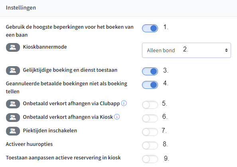
Task: Turn on Activeer huuropties toggle
Action: point(150,145)
